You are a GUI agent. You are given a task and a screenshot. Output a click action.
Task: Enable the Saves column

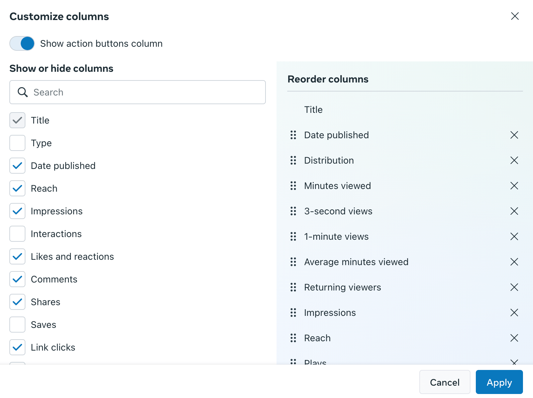click(x=17, y=325)
